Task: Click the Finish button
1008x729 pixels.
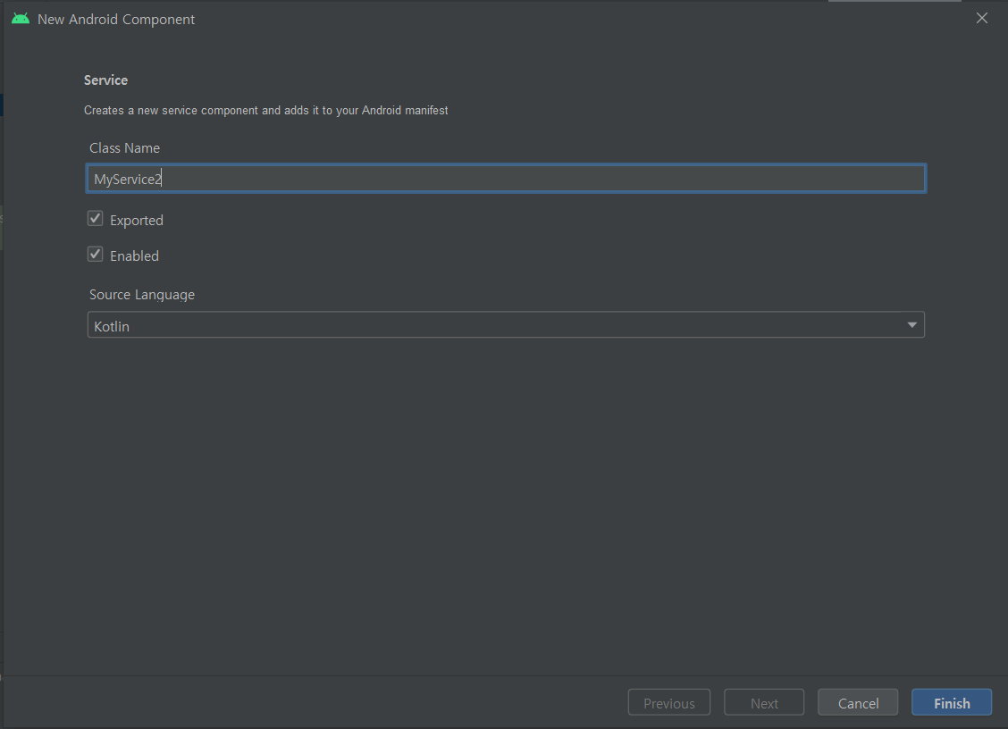Action: [x=952, y=702]
